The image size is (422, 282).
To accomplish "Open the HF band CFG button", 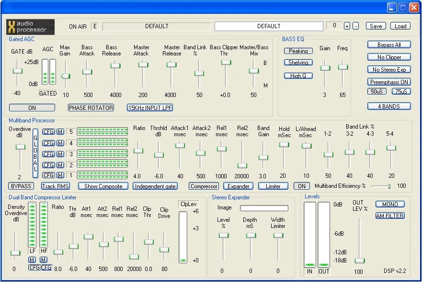I will point(46,268).
